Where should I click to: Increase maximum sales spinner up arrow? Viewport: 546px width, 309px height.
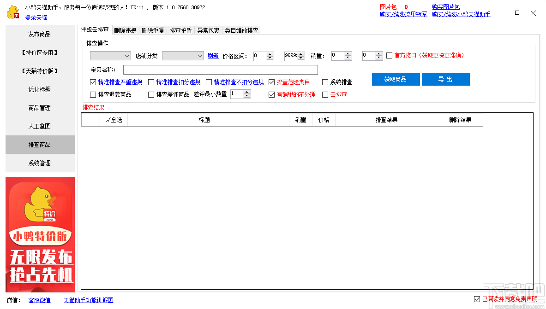pyautogui.click(x=379, y=54)
